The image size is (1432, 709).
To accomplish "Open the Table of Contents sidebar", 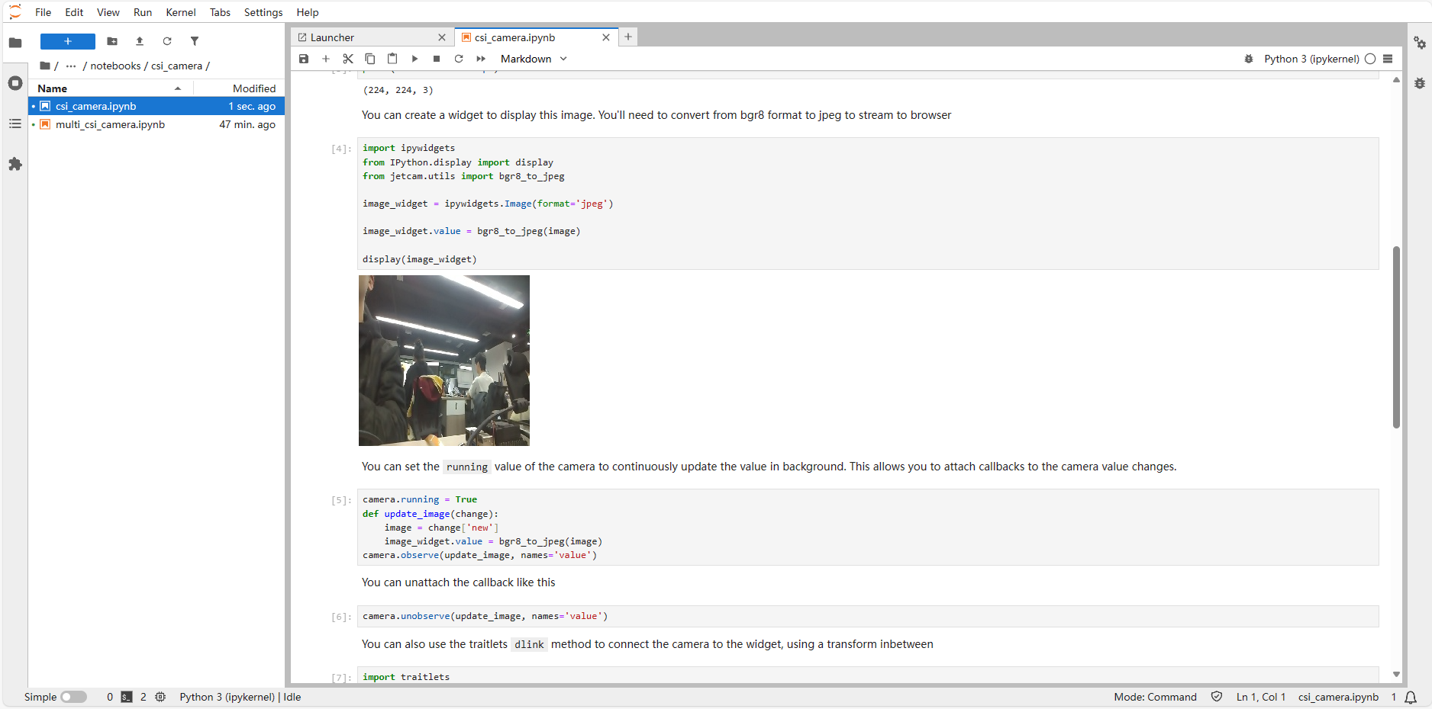I will click(15, 124).
